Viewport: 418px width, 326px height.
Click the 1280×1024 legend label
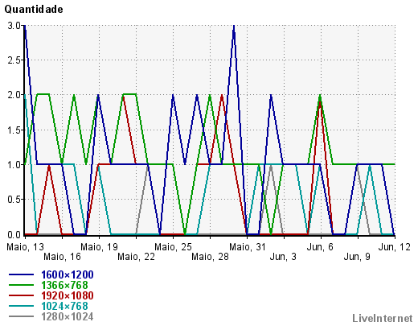(68, 317)
